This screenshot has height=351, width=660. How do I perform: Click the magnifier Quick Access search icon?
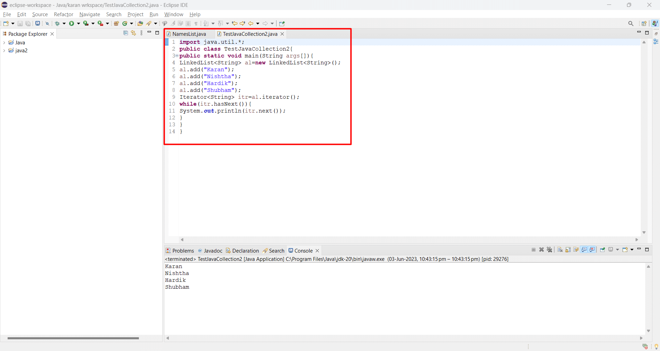631,23
